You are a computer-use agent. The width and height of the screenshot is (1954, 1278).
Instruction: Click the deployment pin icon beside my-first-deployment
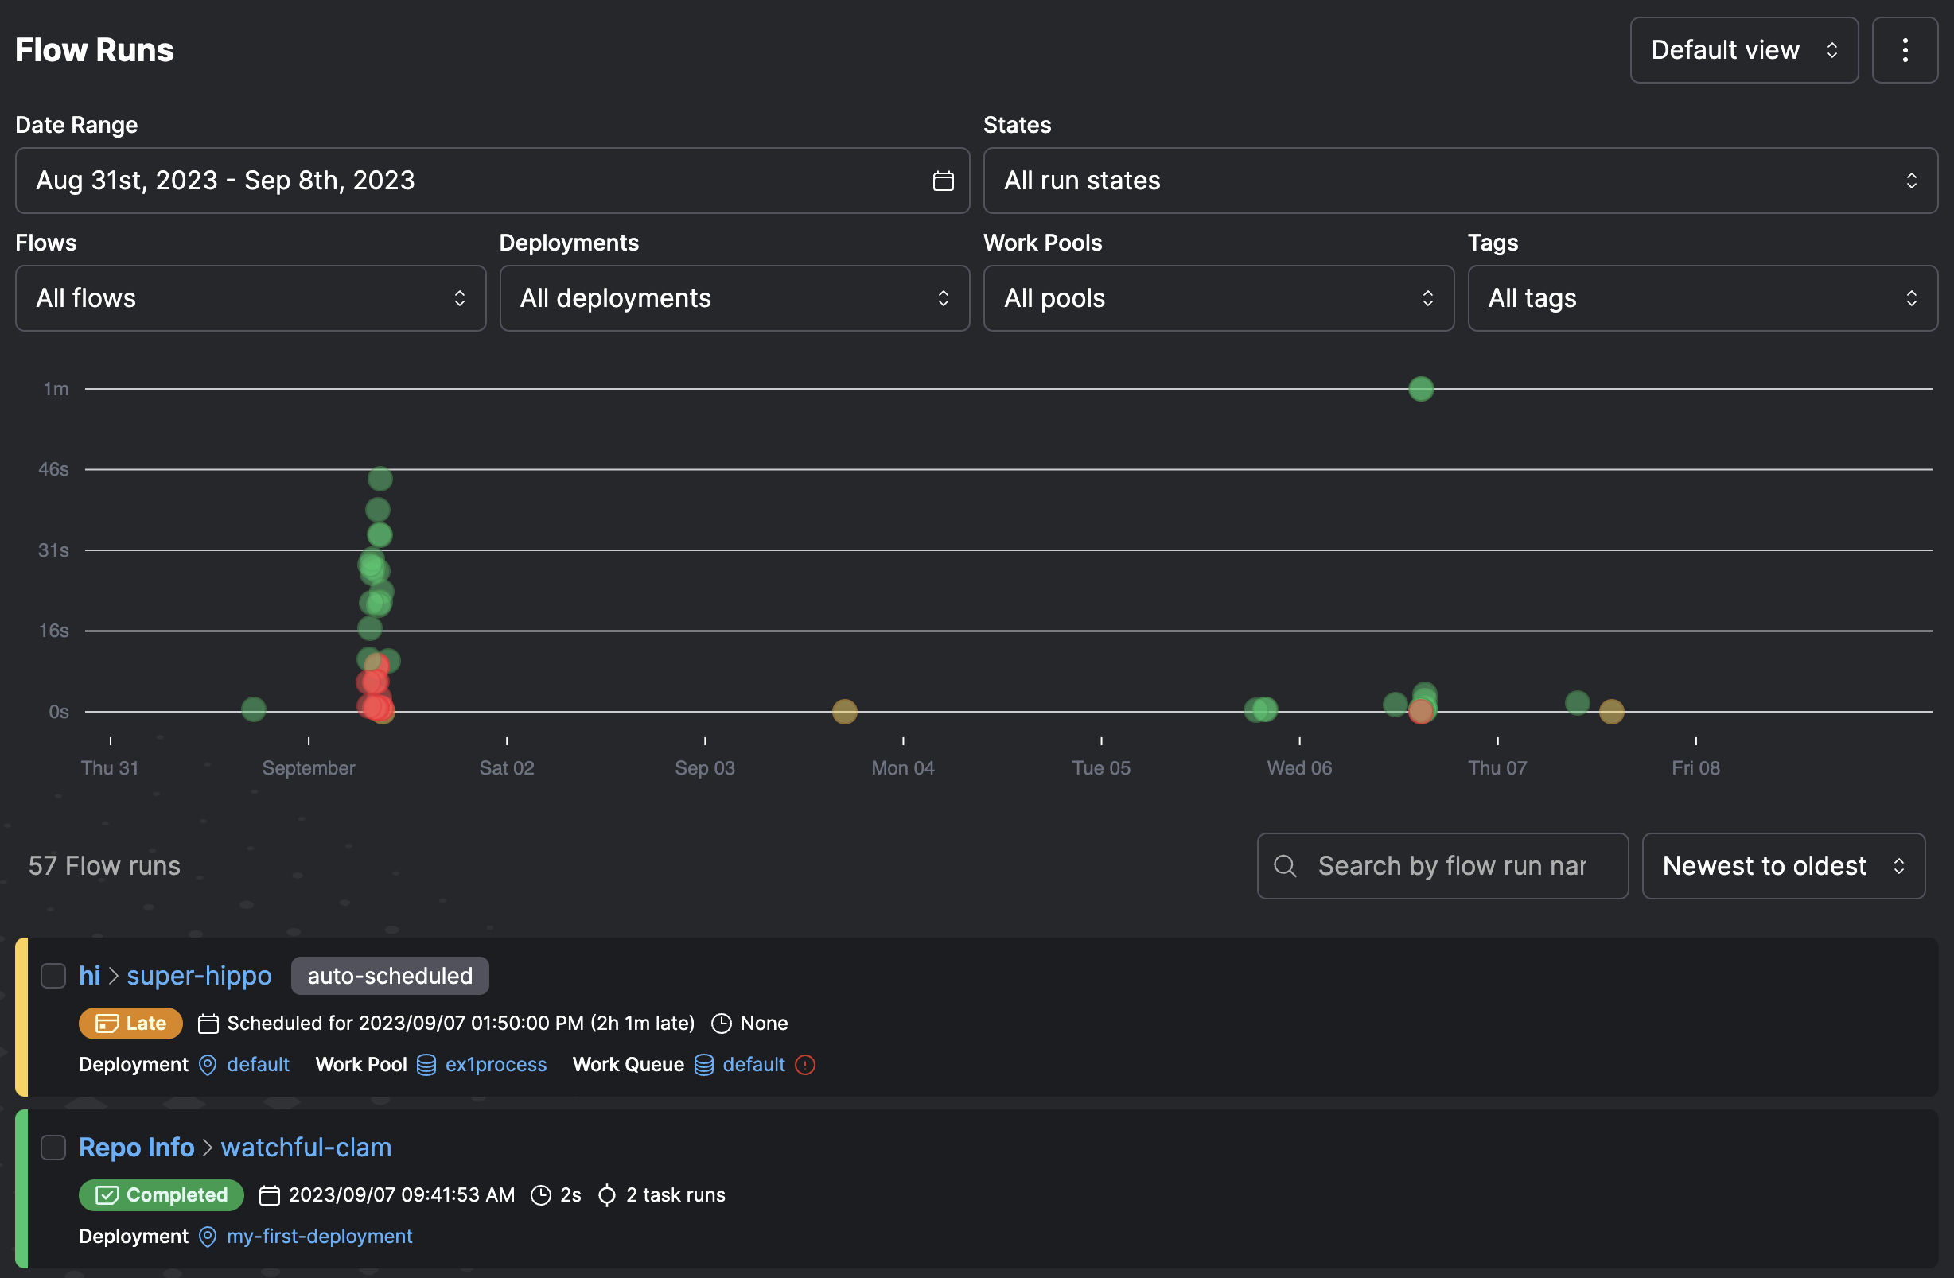click(x=208, y=1236)
